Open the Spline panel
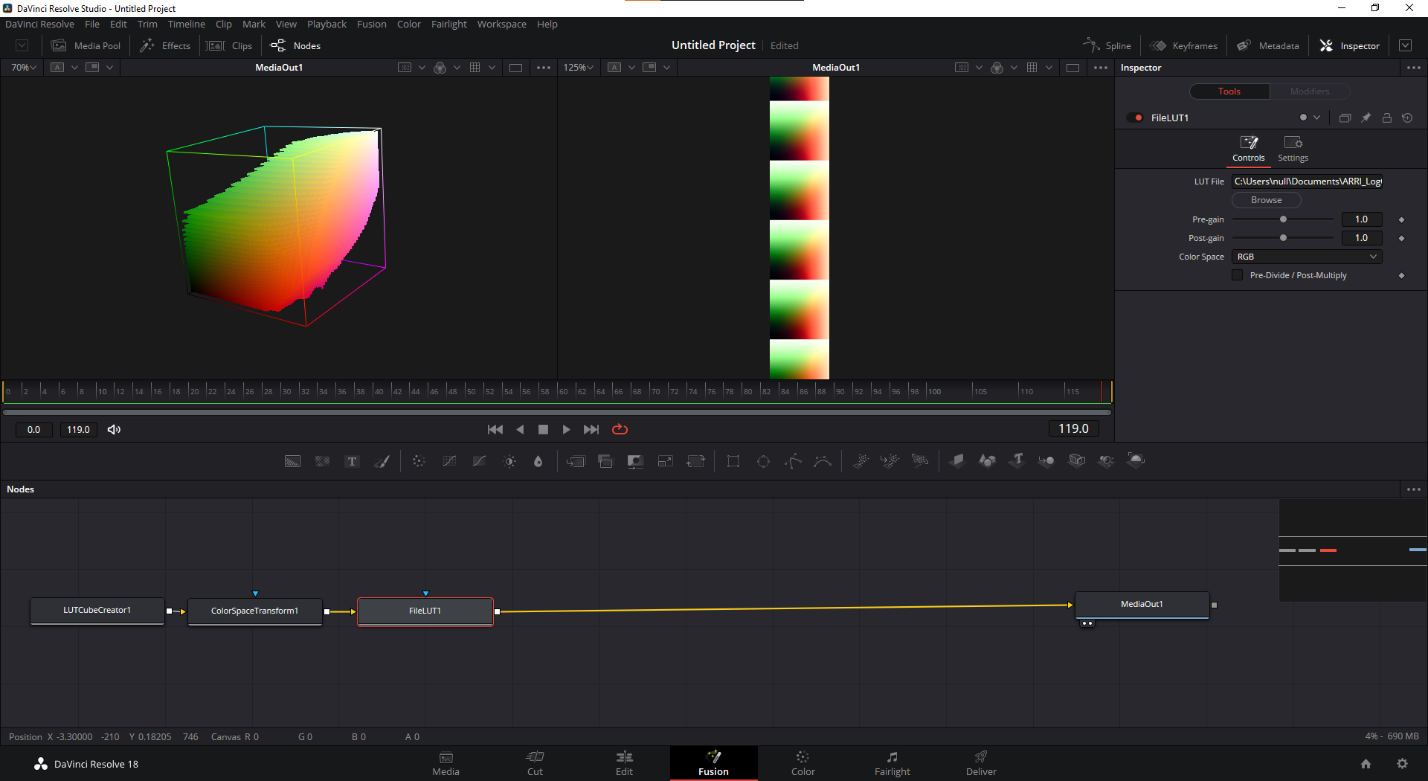This screenshot has height=781, width=1428. point(1107,45)
